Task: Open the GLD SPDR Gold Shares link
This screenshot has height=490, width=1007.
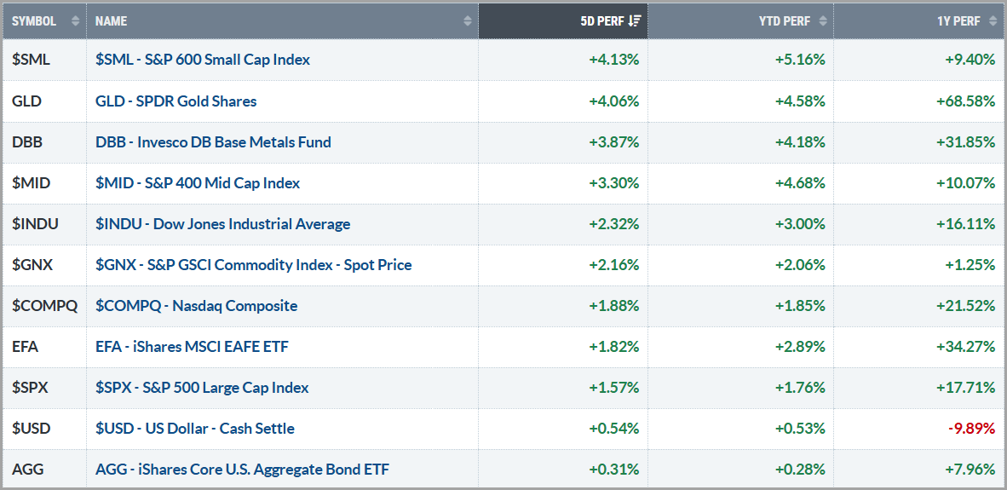Action: tap(176, 101)
